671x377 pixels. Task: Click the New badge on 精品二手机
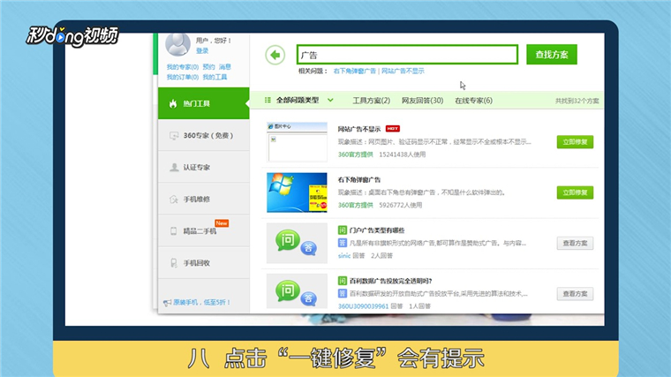coord(222,223)
